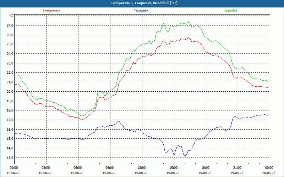The image size is (284, 177).
Task: Select the 15:00 time axis marker
Action: point(174,168)
